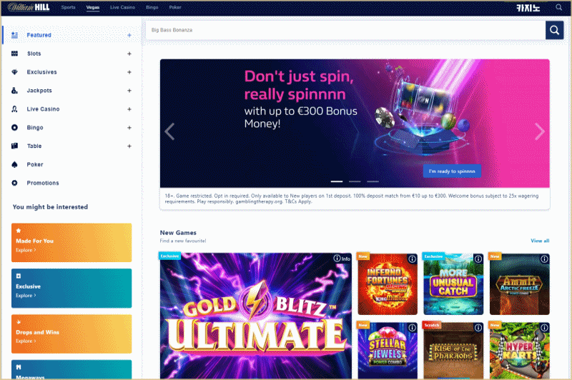Open the Sports tab in top navigation
This screenshot has width=572, height=380.
click(x=68, y=7)
